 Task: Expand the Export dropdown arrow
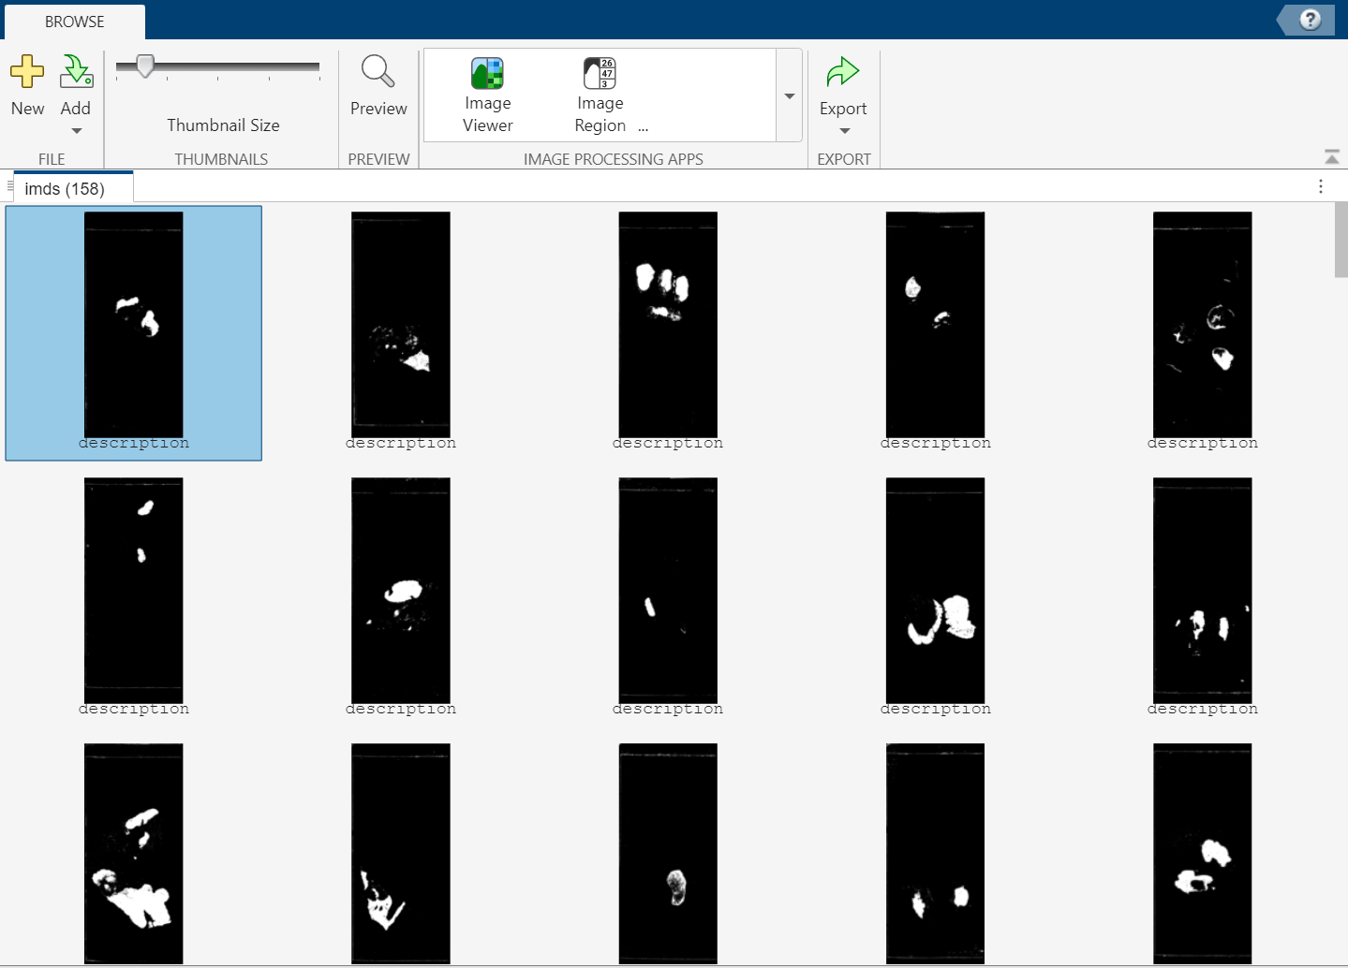pos(841,131)
